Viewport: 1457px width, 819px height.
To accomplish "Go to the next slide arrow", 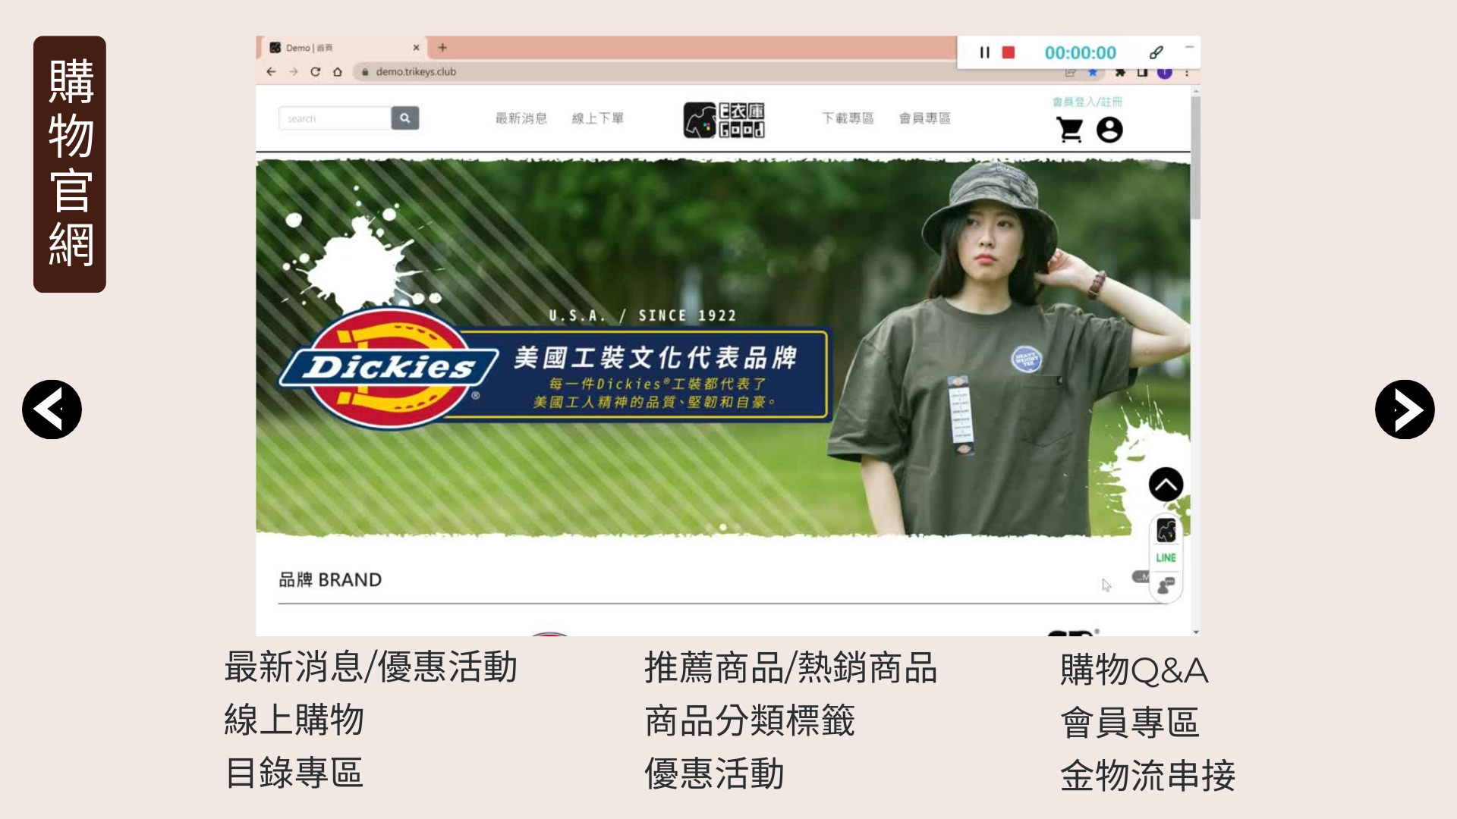I will click(1405, 409).
